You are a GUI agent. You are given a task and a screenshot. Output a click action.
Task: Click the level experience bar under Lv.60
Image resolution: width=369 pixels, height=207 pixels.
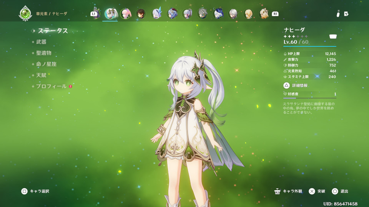pos(310,46)
